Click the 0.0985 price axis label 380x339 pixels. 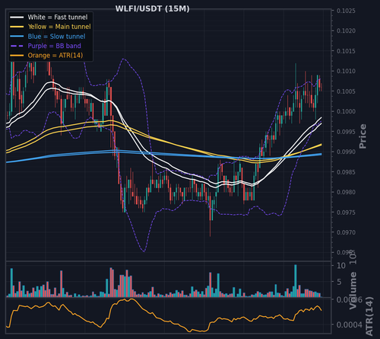346,172
